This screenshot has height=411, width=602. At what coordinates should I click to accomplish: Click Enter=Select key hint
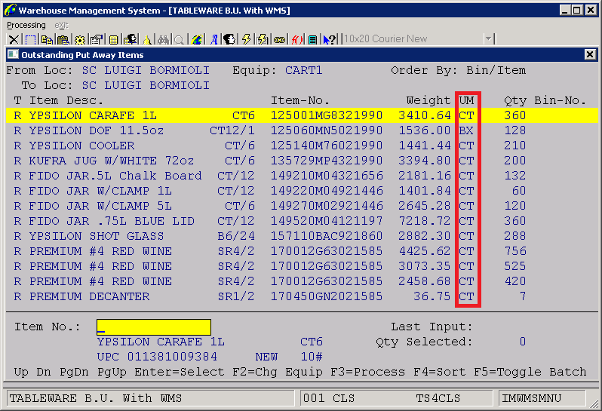(180, 372)
